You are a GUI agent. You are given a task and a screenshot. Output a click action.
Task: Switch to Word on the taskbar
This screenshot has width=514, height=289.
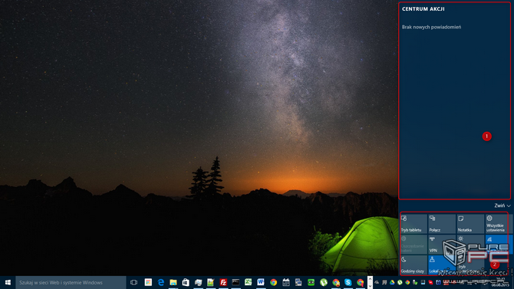tap(261, 282)
